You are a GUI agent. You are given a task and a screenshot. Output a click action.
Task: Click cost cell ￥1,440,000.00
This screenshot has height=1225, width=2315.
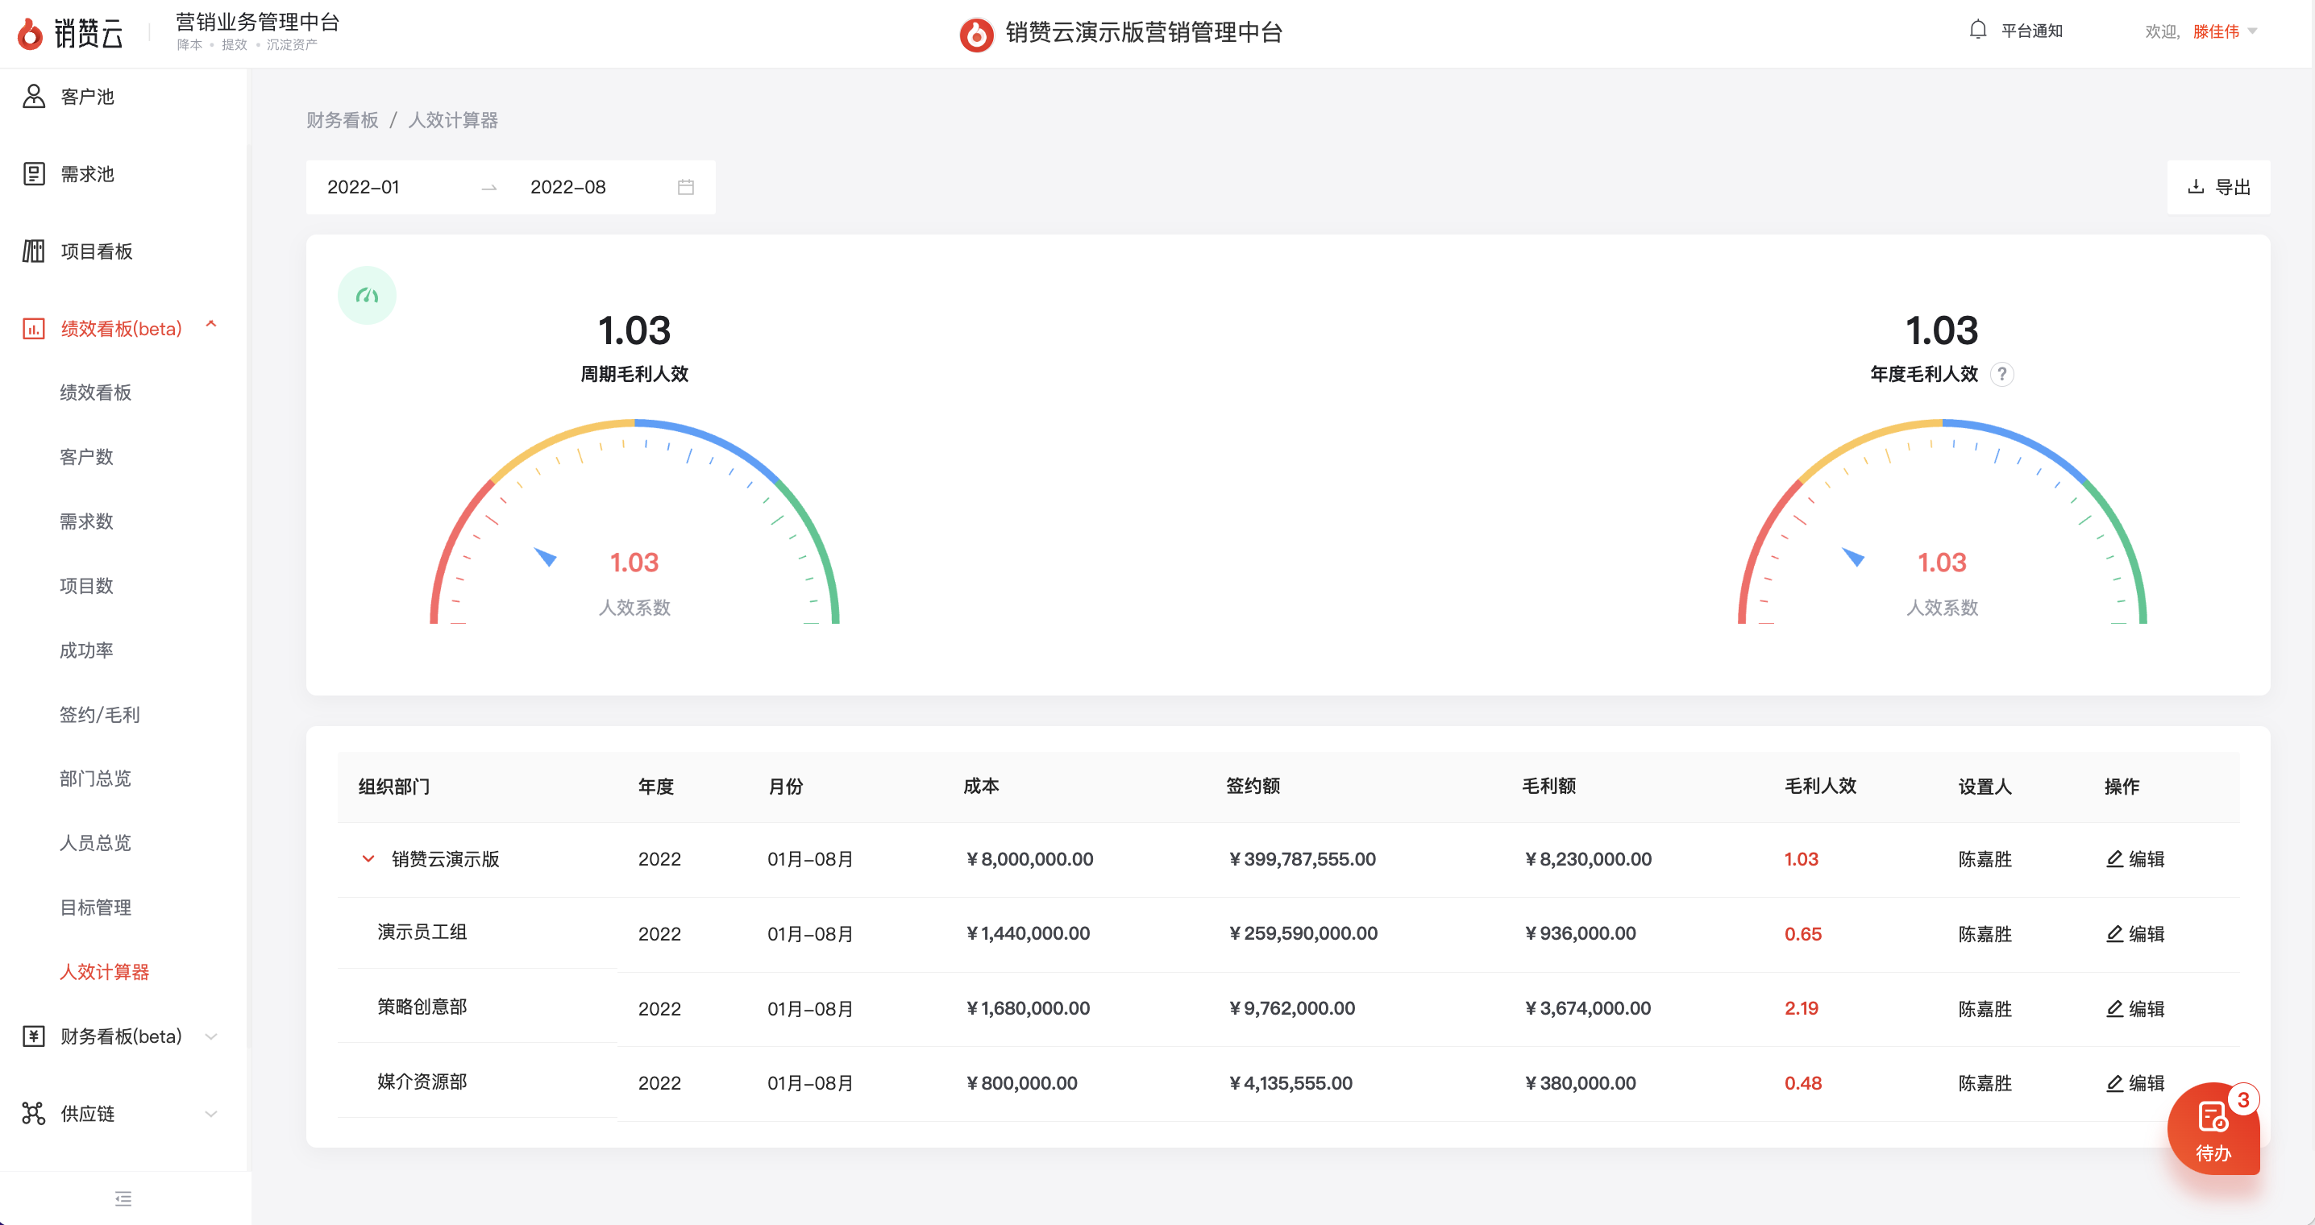point(1026,933)
